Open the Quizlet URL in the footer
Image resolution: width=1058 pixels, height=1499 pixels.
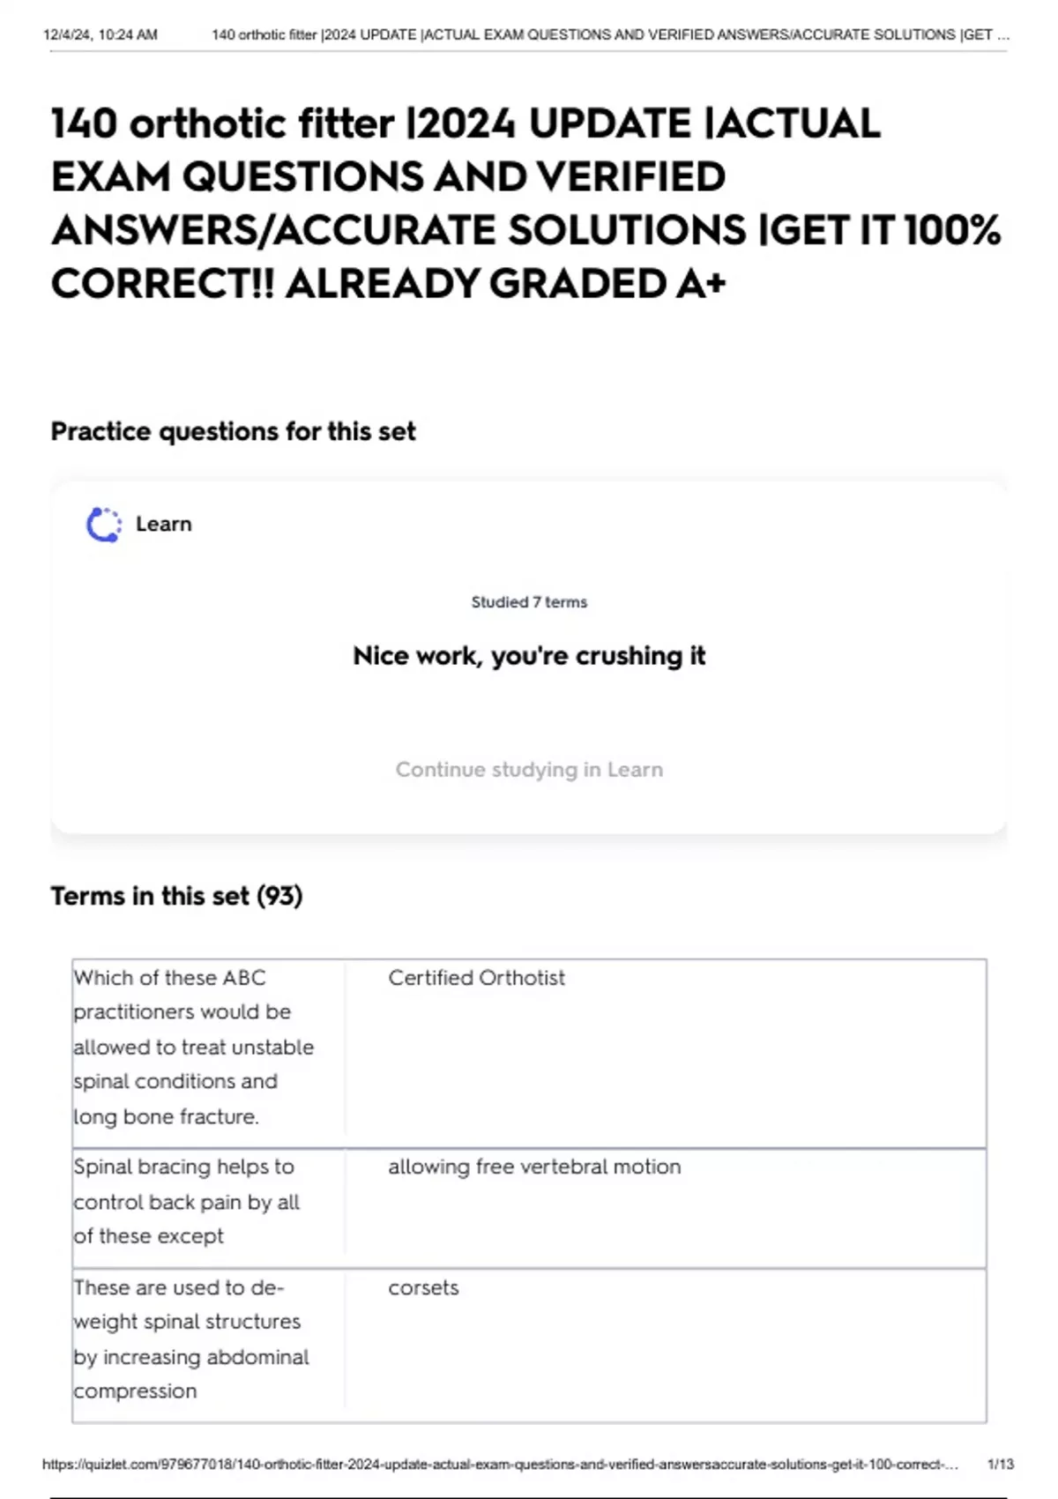tap(500, 1465)
